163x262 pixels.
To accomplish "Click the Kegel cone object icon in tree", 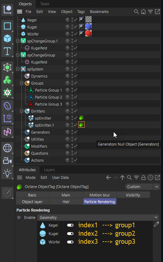I will (23, 20).
